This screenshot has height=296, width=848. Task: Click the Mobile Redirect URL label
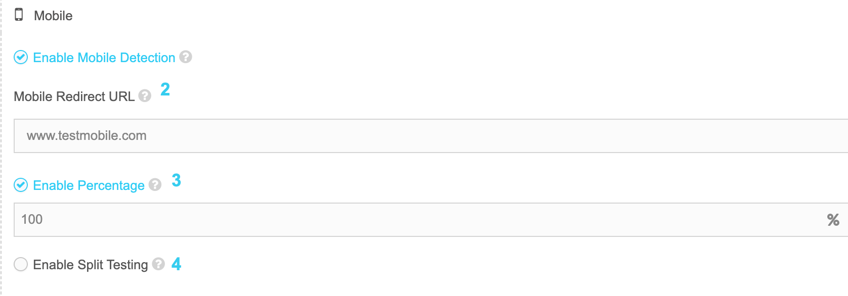pyautogui.click(x=74, y=96)
